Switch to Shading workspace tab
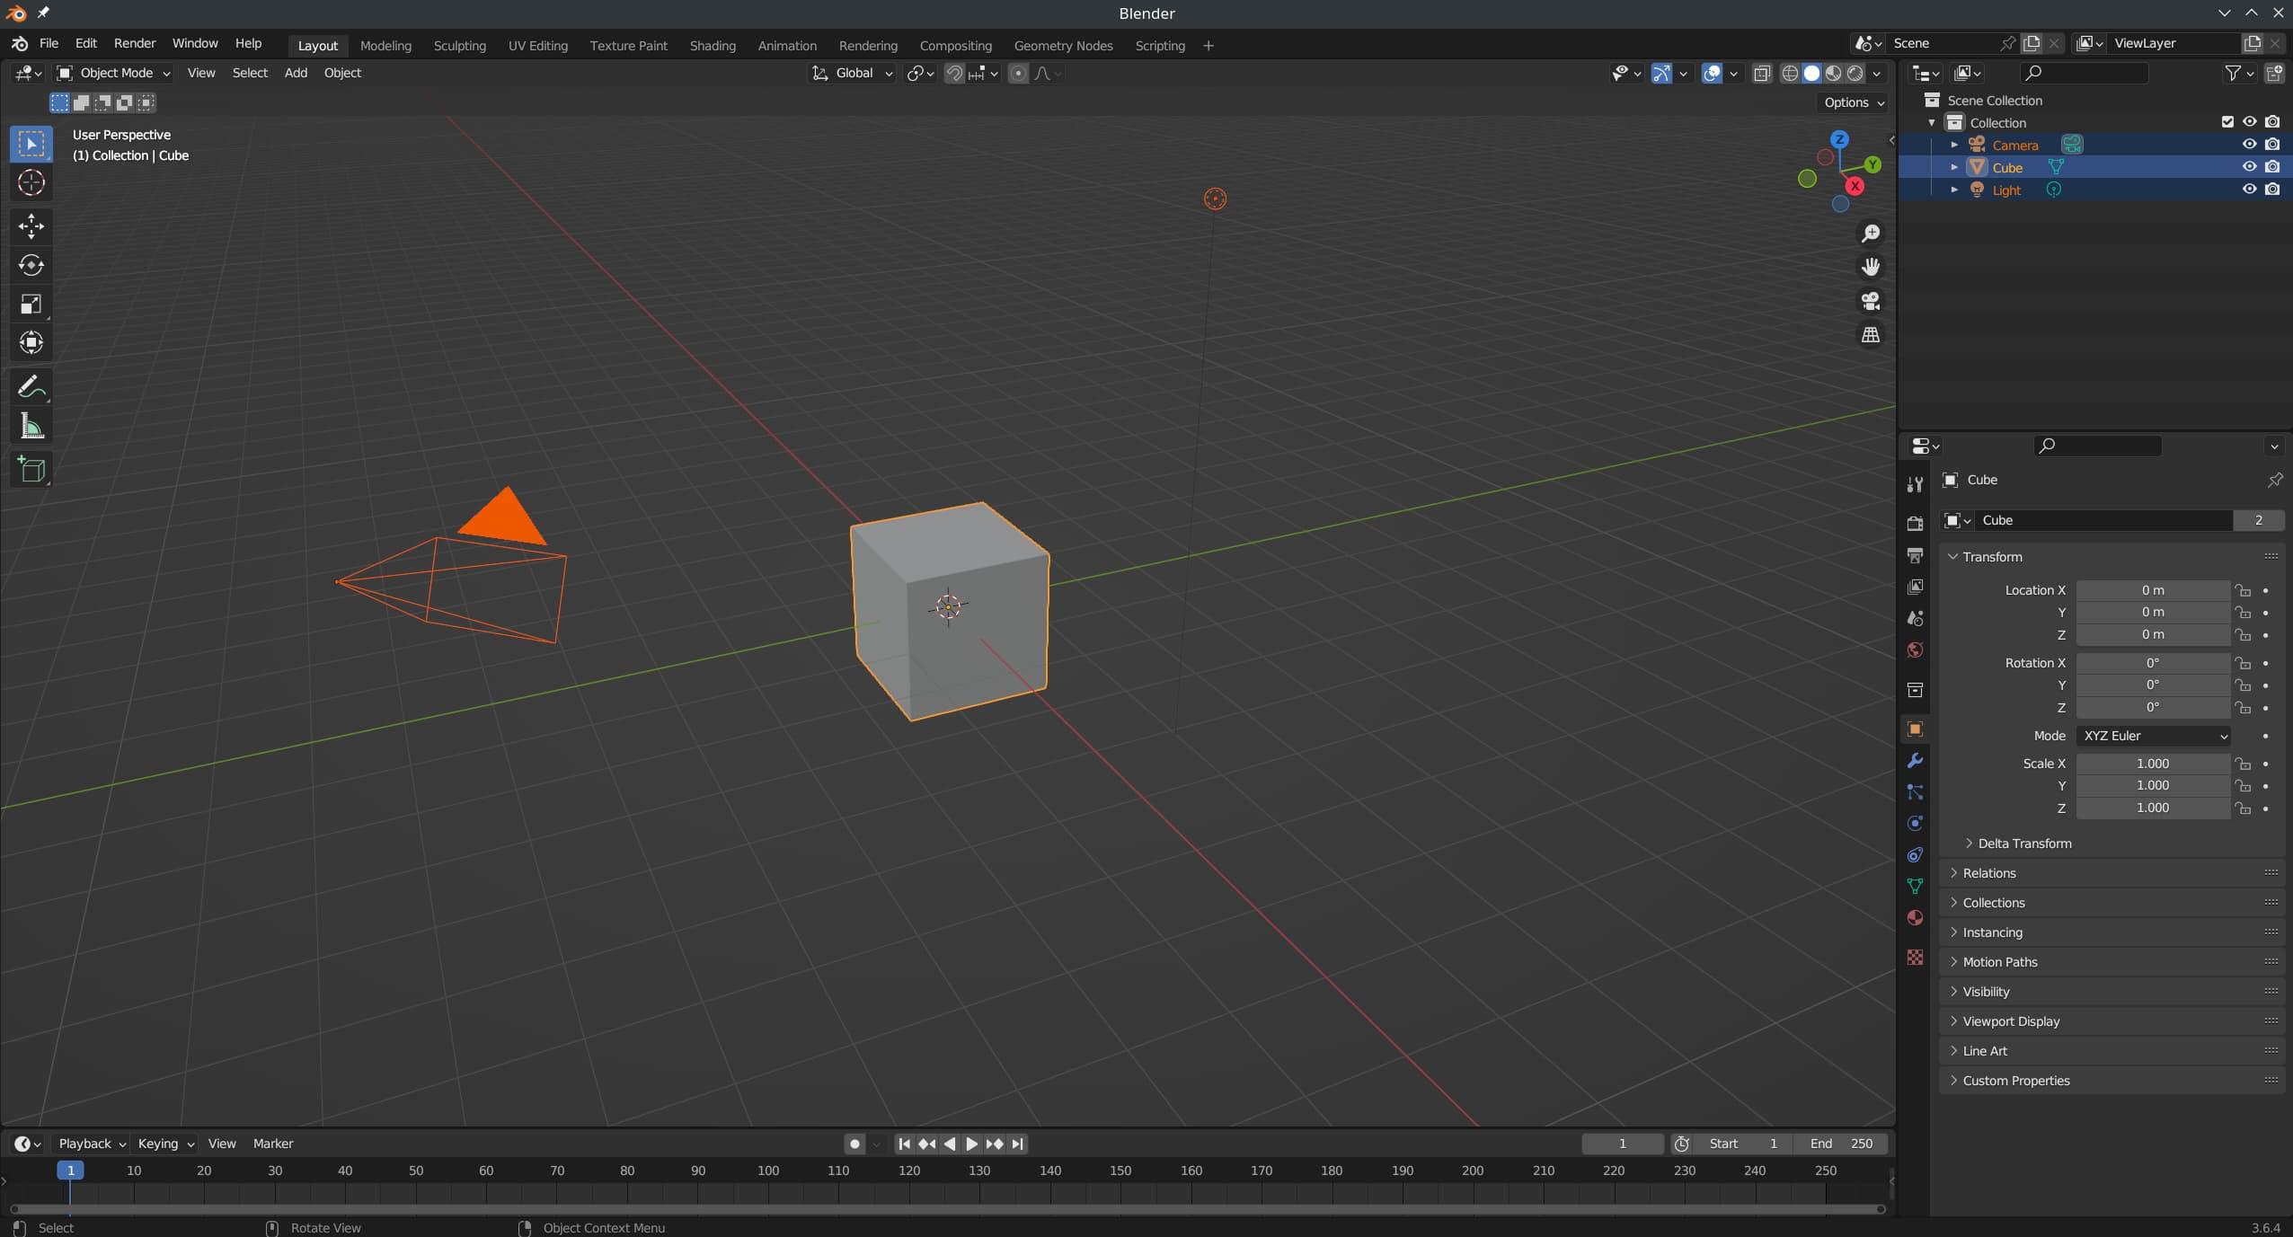Screen dimensions: 2293x1237 coord(713,46)
